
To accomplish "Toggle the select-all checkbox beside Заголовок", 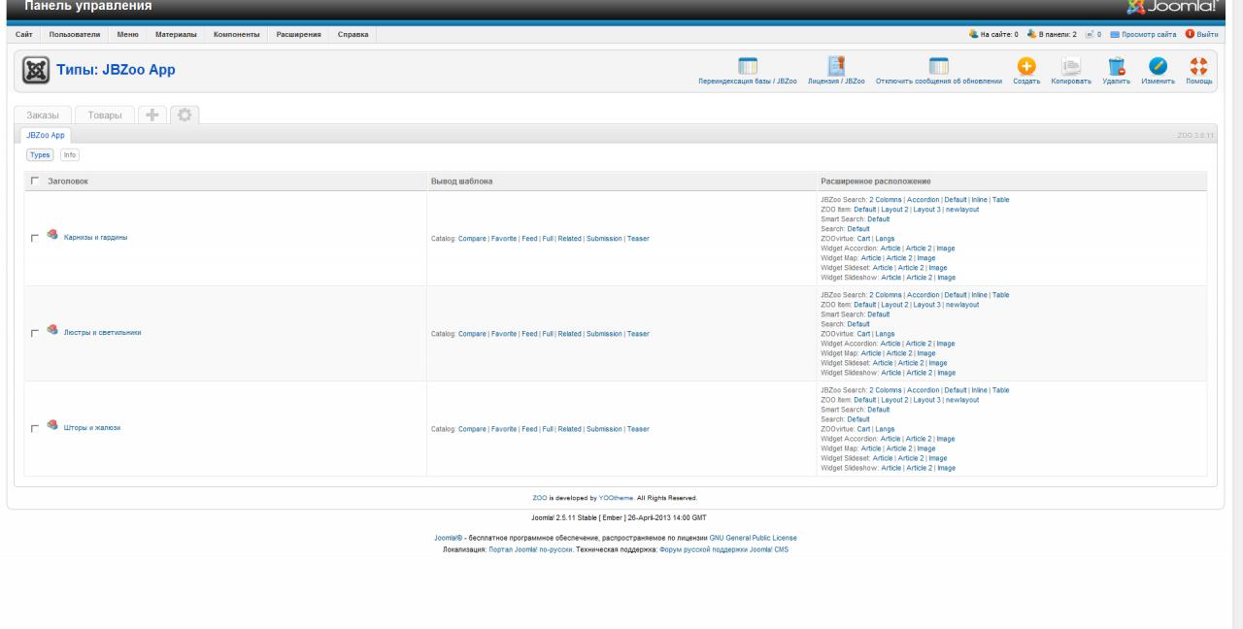I will click(35, 181).
